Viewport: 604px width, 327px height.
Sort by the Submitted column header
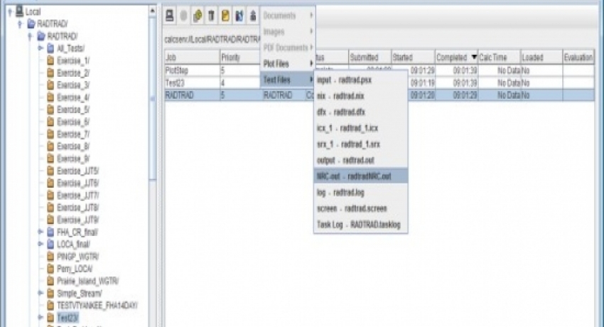tap(370, 58)
